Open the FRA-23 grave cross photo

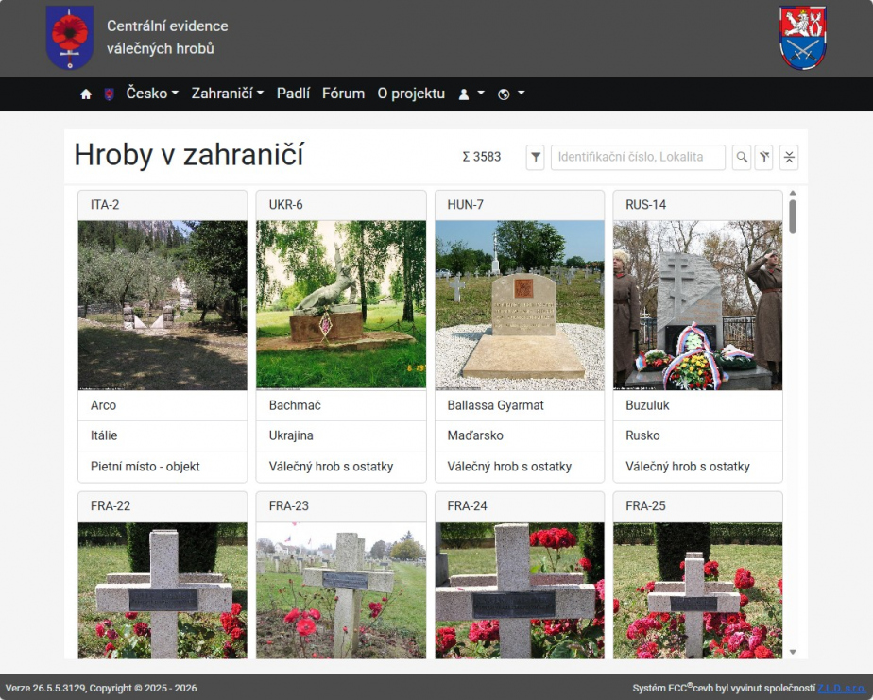[x=341, y=590]
